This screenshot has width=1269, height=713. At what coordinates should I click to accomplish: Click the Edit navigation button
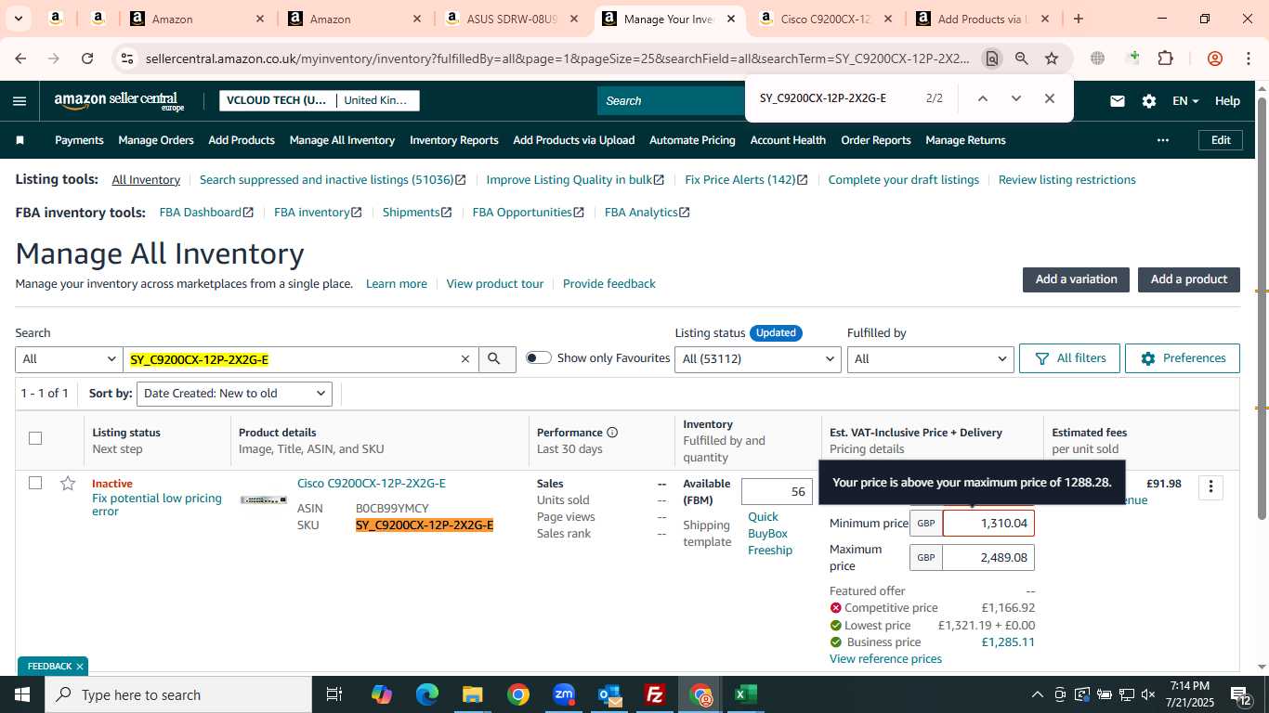(1221, 140)
